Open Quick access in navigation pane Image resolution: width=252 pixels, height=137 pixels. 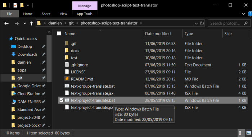[26, 39]
